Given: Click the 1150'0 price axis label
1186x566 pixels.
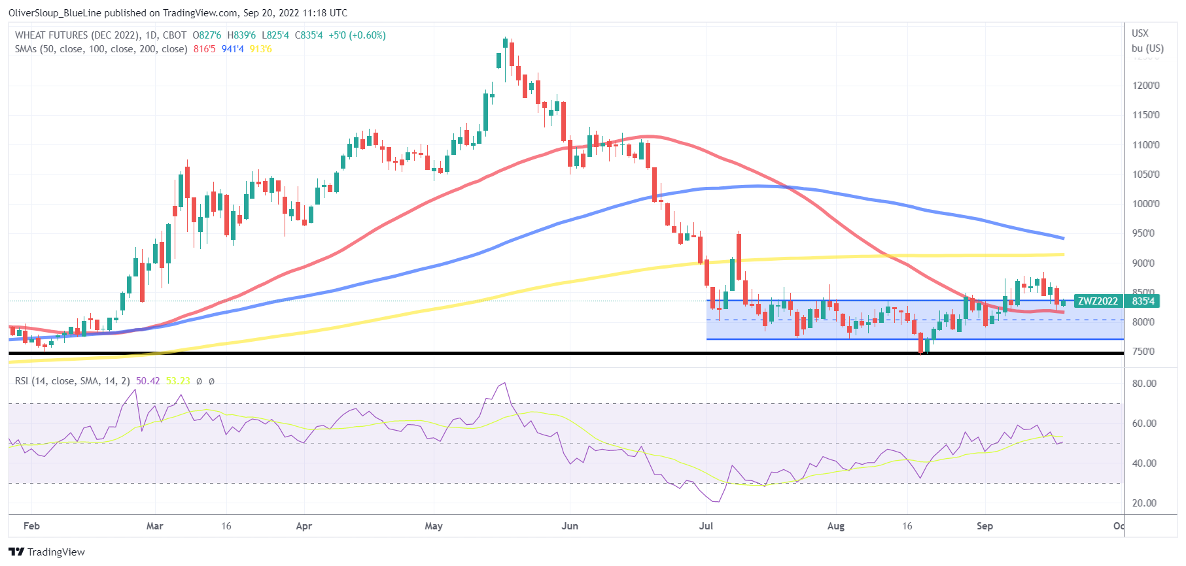Looking at the screenshot, I should point(1146,115).
